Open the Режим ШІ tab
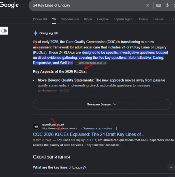 point(40,19)
